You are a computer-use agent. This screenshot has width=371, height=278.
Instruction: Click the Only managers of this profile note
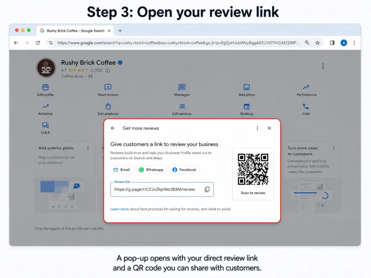pyautogui.click(x=69, y=229)
